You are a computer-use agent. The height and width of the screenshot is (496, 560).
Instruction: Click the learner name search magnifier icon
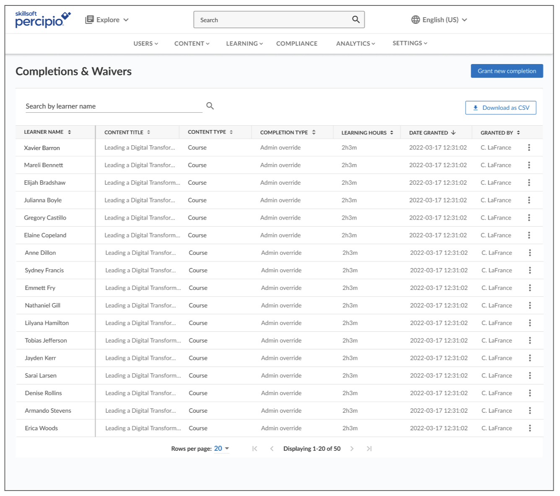click(x=210, y=106)
